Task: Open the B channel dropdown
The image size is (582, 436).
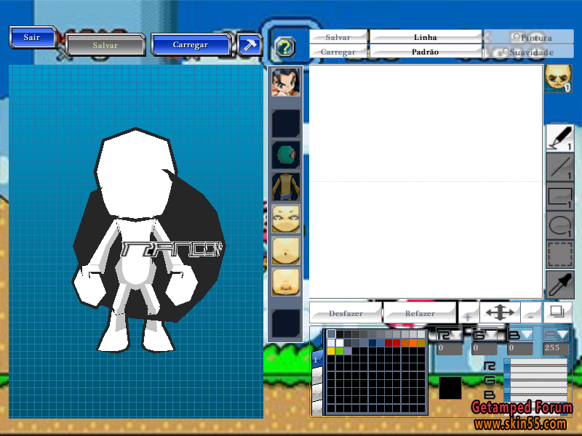Action: [x=520, y=335]
